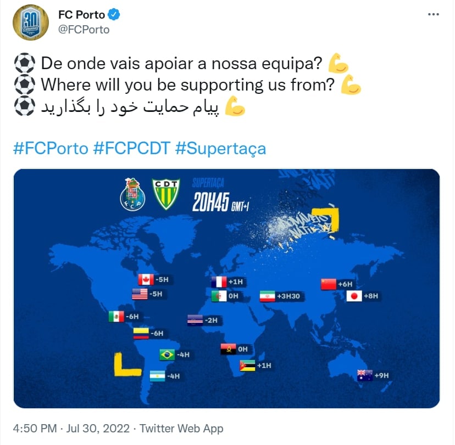Open the tweet's three-dot more menu
The image size is (455, 445).
tap(432, 15)
